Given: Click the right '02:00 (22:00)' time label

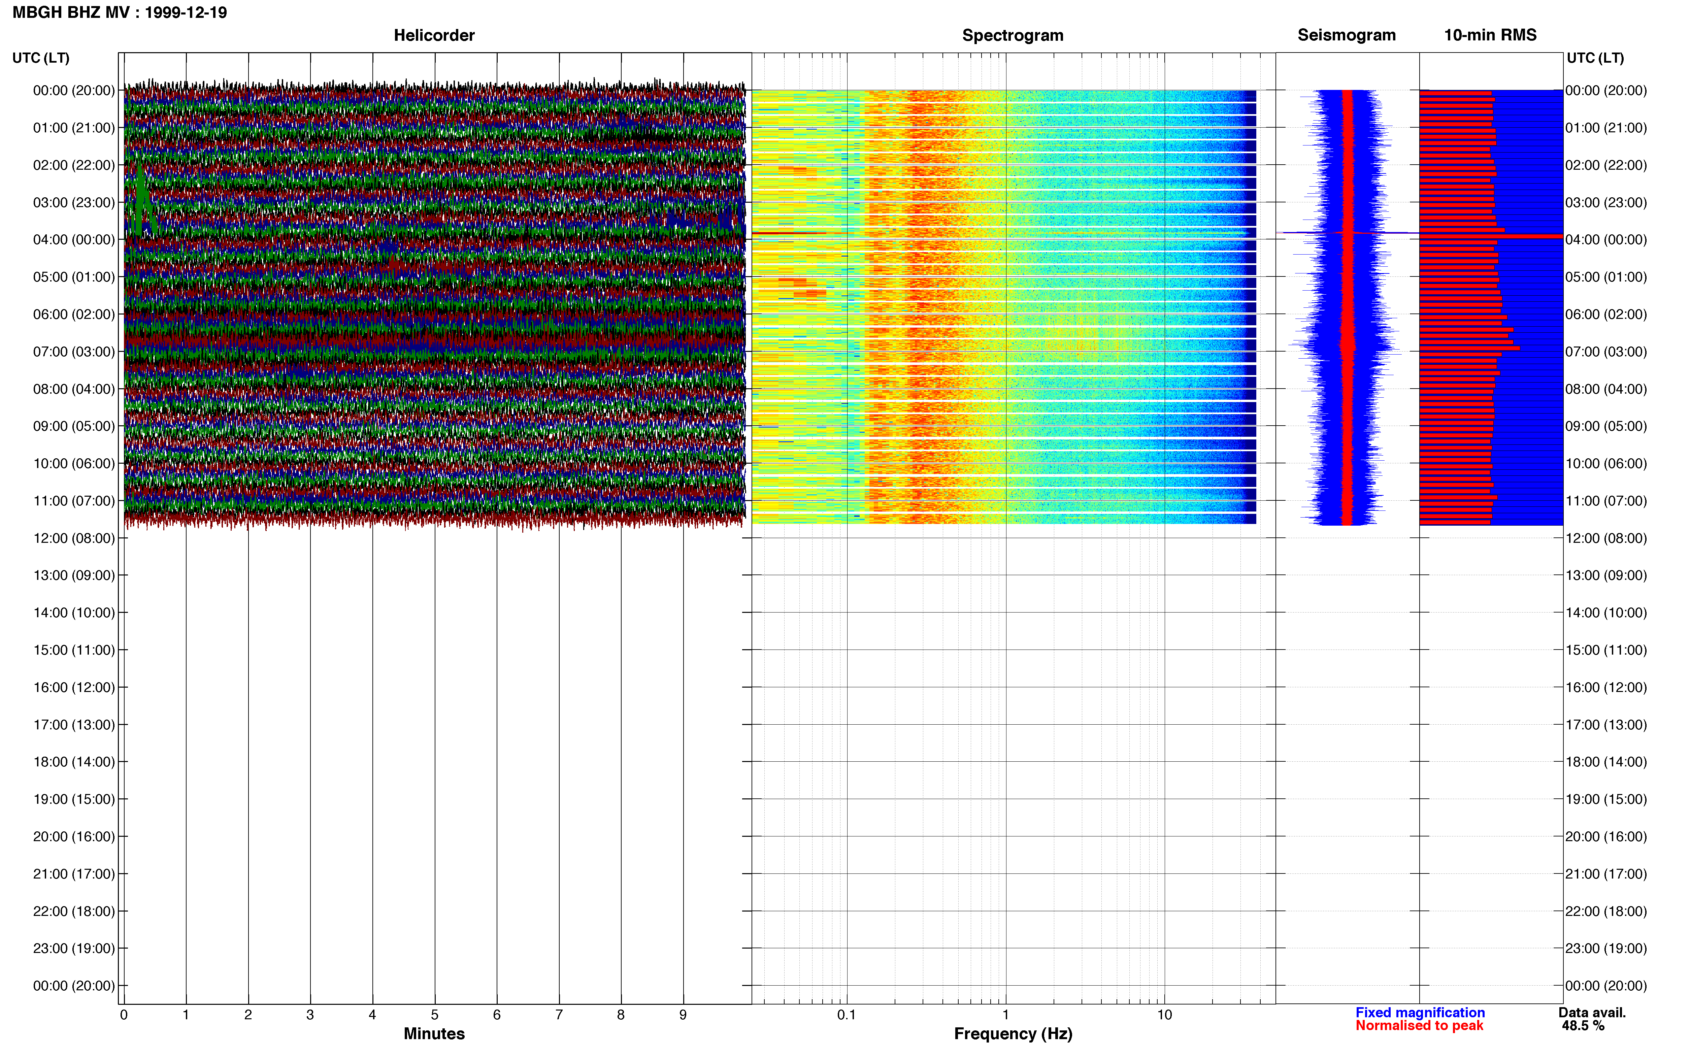Looking at the screenshot, I should [1606, 165].
